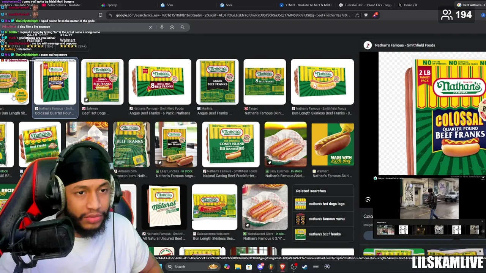Image resolution: width=486 pixels, height=273 pixels.
Task: View site information icon beside URL
Action: click(110, 15)
